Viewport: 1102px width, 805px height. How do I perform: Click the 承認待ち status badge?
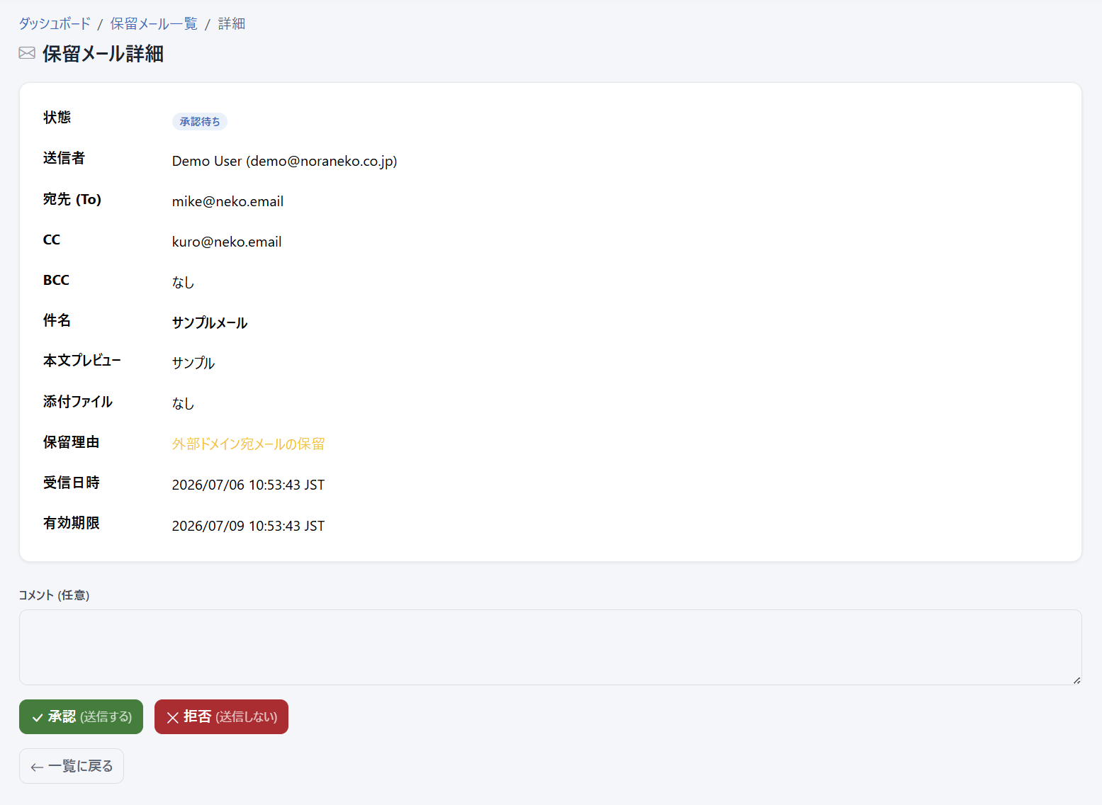200,122
